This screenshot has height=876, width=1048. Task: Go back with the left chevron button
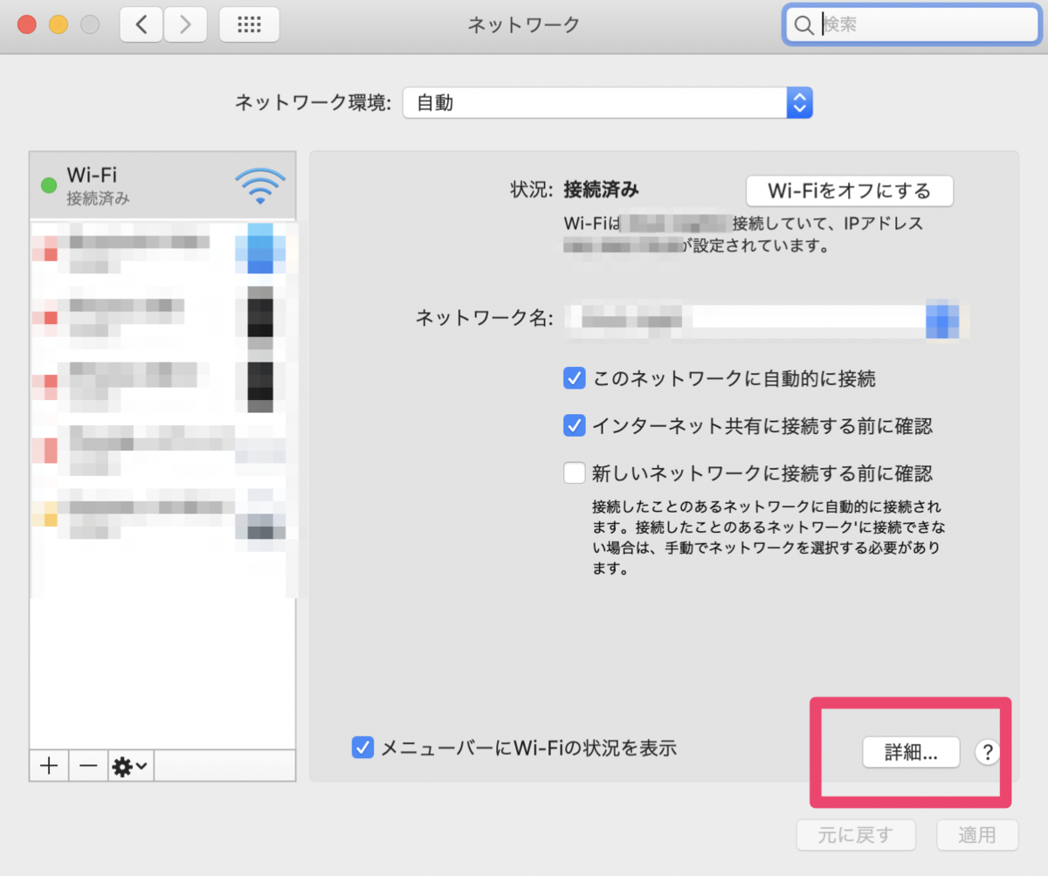141,24
